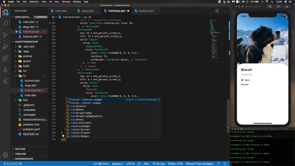The image size is (295, 166).
Task: Select Flutter stateful widget suggestion
Action: coord(113,103)
